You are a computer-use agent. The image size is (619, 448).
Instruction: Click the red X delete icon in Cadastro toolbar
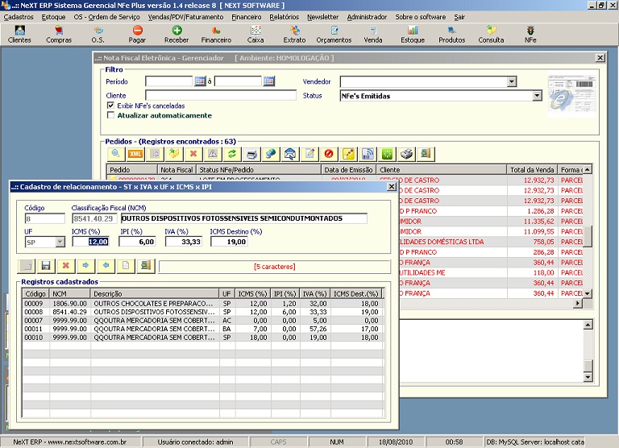point(66,266)
